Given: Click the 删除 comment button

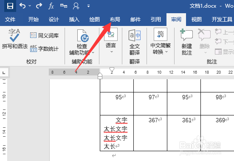Looking at the screenshot, I should [204, 41].
